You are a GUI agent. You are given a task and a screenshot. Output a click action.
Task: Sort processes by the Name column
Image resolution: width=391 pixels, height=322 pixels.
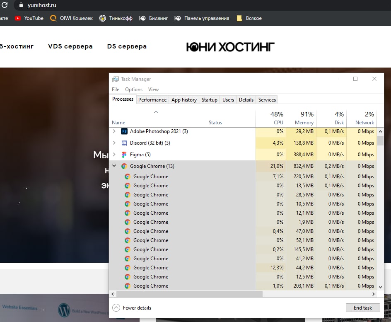[x=157, y=119]
